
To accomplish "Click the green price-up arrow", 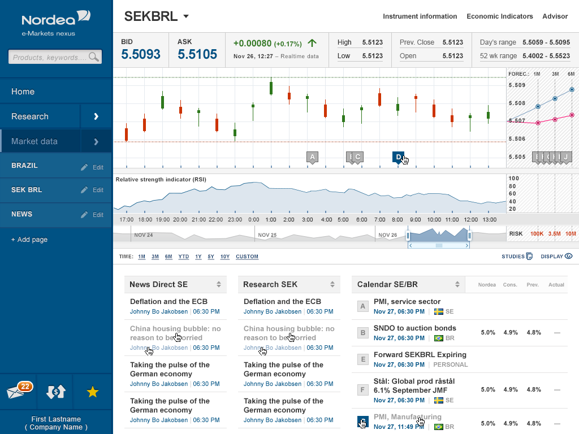I will tap(312, 43).
